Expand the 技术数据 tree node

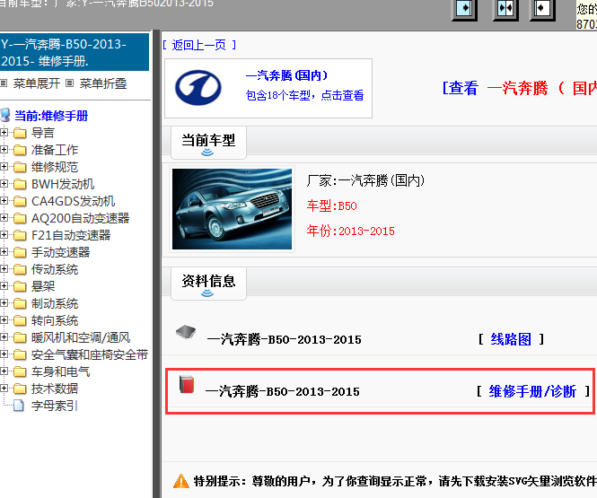pos(4,388)
